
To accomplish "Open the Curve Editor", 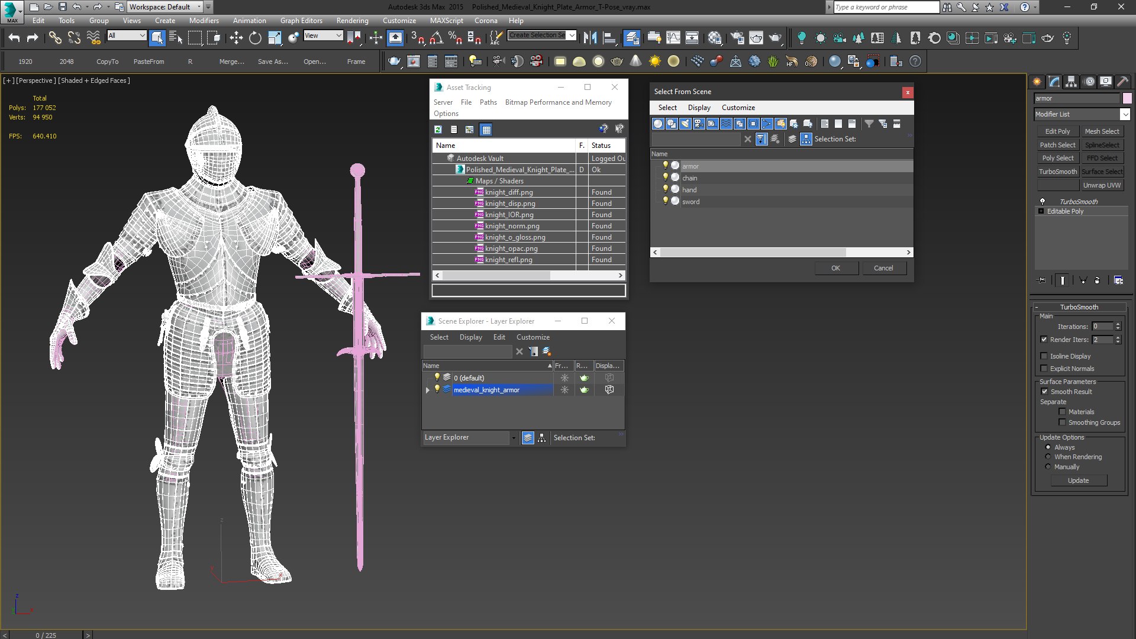I will 673,38.
